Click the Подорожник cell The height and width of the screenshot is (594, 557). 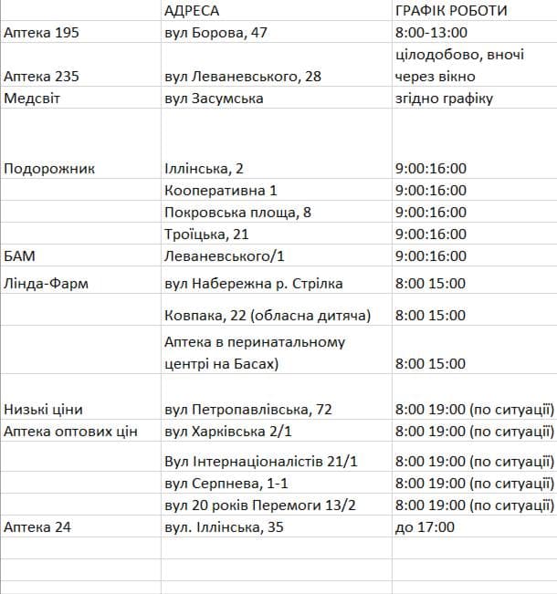pyautogui.click(x=80, y=143)
